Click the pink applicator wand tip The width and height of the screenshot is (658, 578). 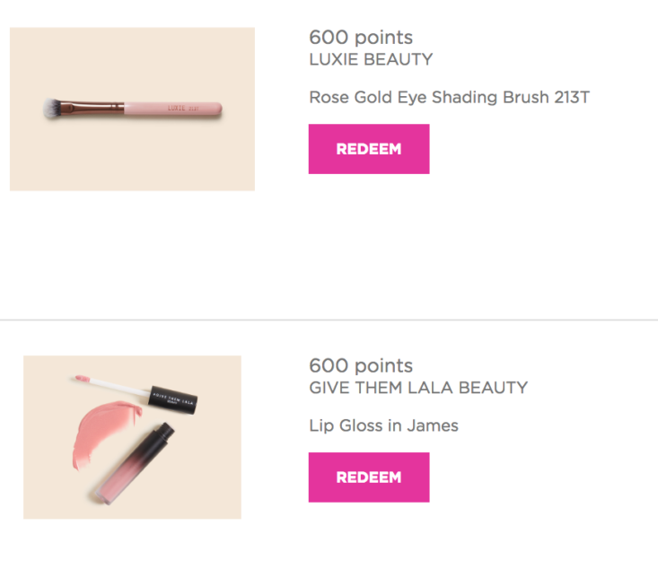point(83,379)
